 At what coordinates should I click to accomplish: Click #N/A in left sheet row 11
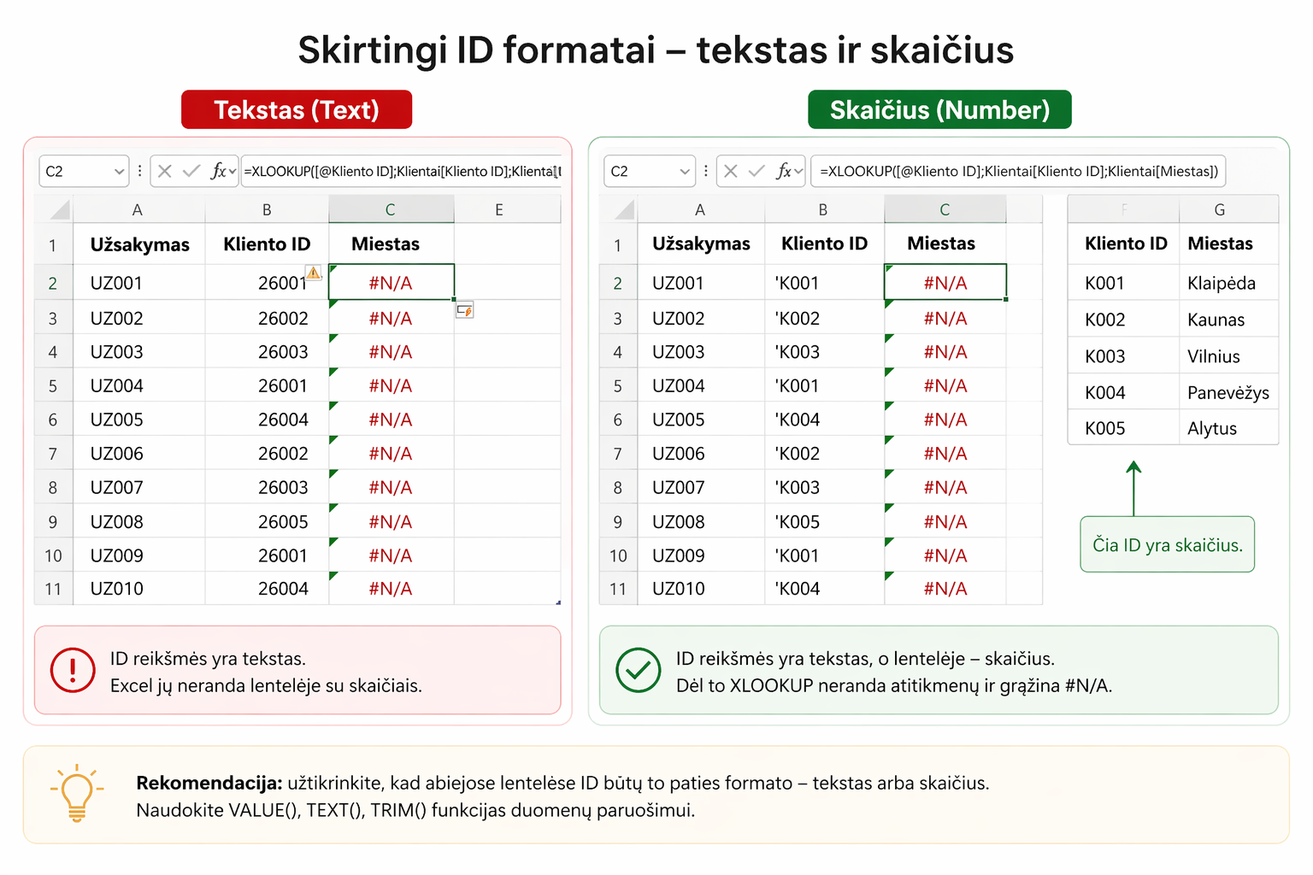click(x=391, y=589)
